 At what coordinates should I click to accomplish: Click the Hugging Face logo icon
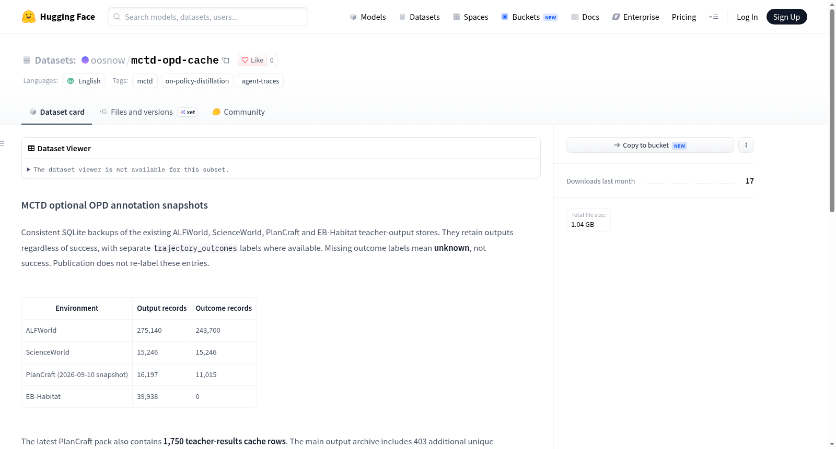[x=29, y=17]
